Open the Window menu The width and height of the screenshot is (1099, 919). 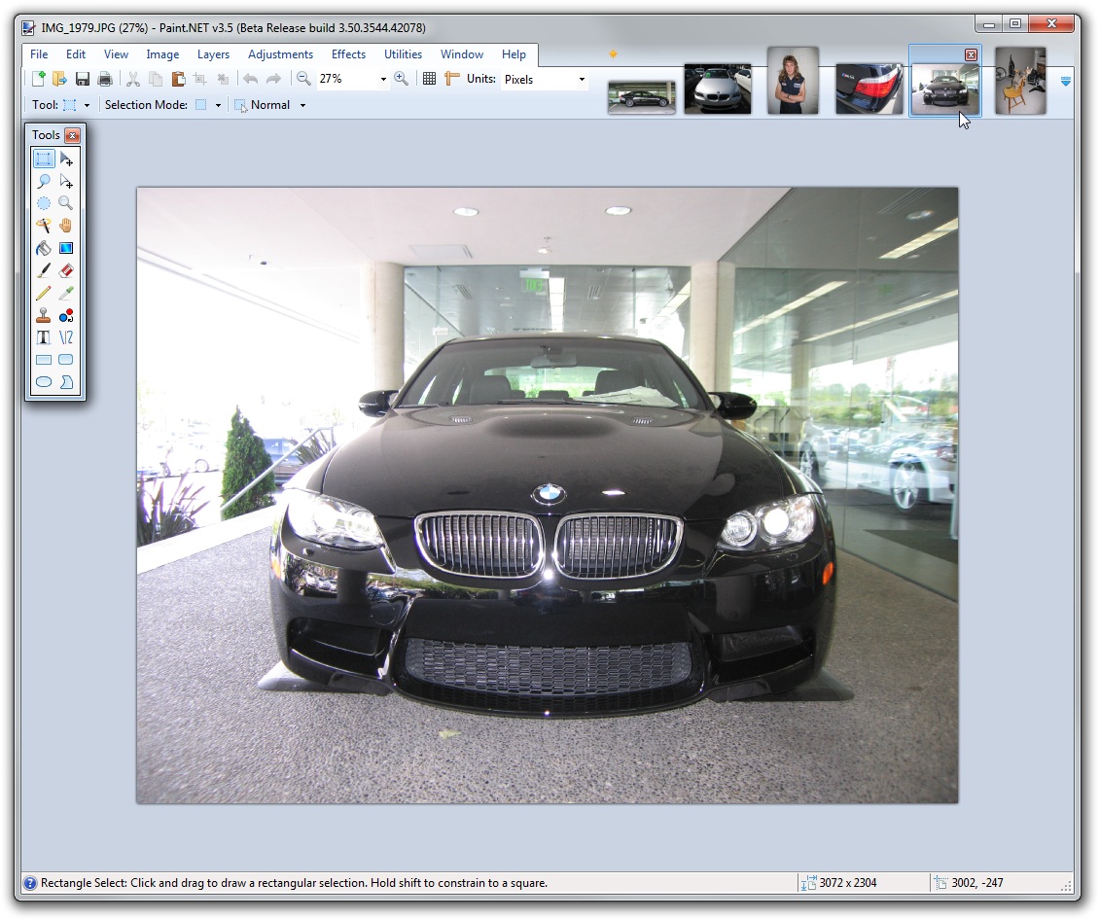(462, 54)
